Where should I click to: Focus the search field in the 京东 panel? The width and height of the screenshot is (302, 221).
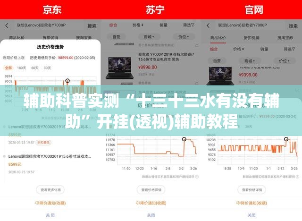(x=50, y=25)
